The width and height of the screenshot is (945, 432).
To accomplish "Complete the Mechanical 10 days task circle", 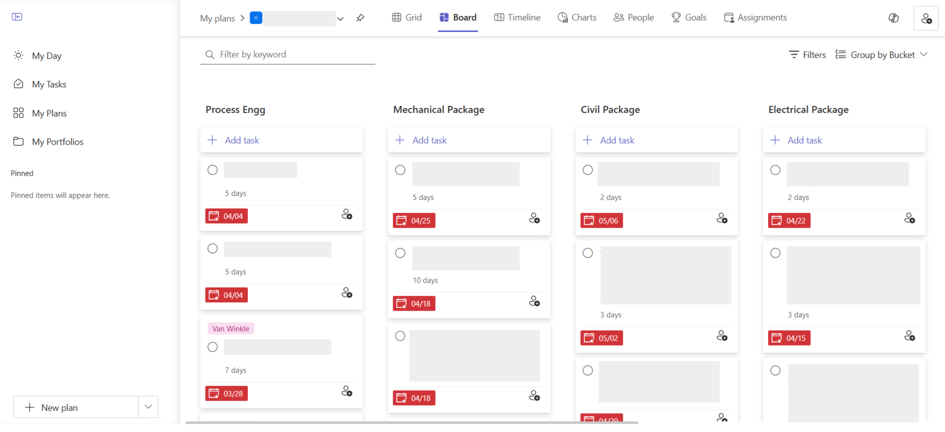I will coord(400,253).
